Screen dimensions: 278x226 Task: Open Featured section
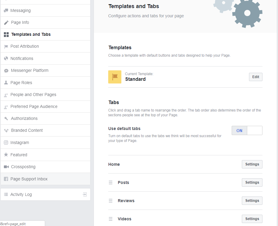[x=45, y=155]
